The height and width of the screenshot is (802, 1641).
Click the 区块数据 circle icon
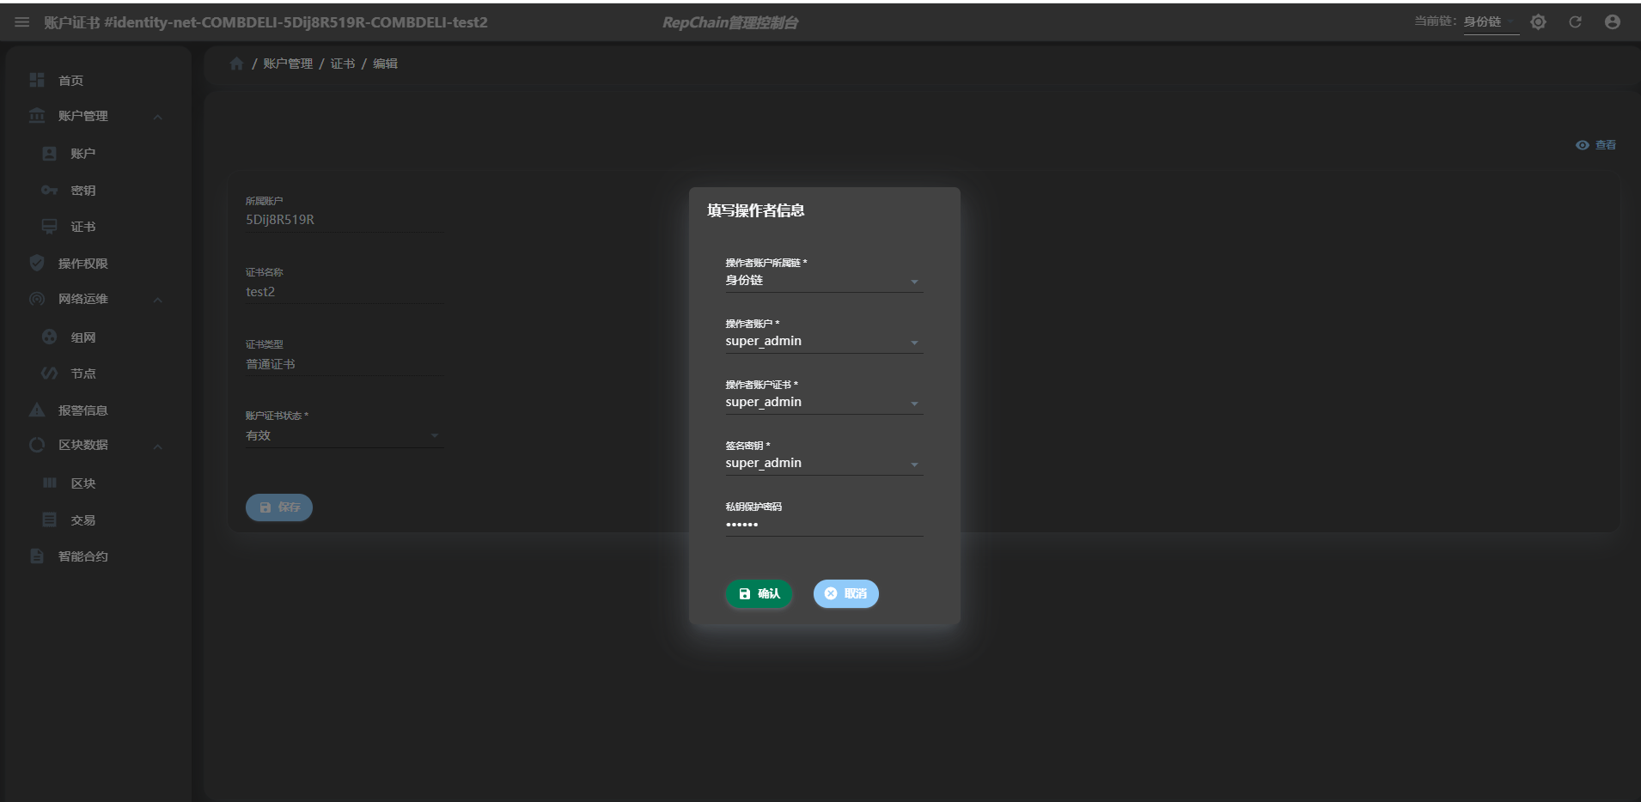point(37,445)
